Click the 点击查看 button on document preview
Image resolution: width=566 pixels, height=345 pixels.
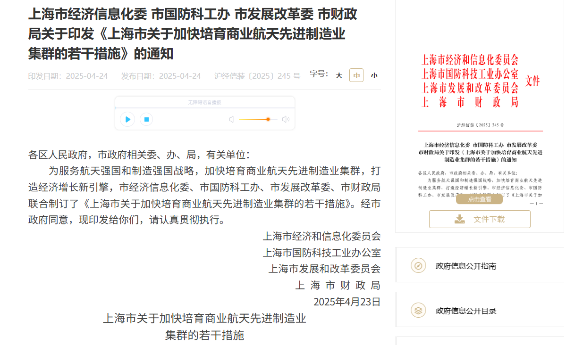pyautogui.click(x=479, y=199)
